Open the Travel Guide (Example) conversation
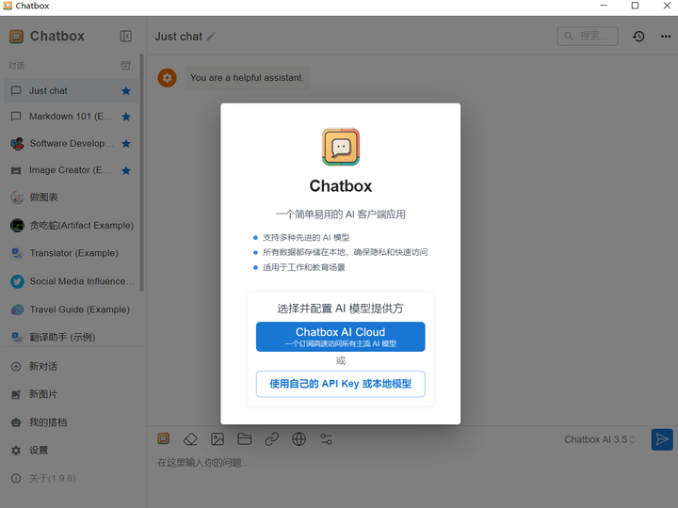Image resolution: width=678 pixels, height=508 pixels. 72,310
